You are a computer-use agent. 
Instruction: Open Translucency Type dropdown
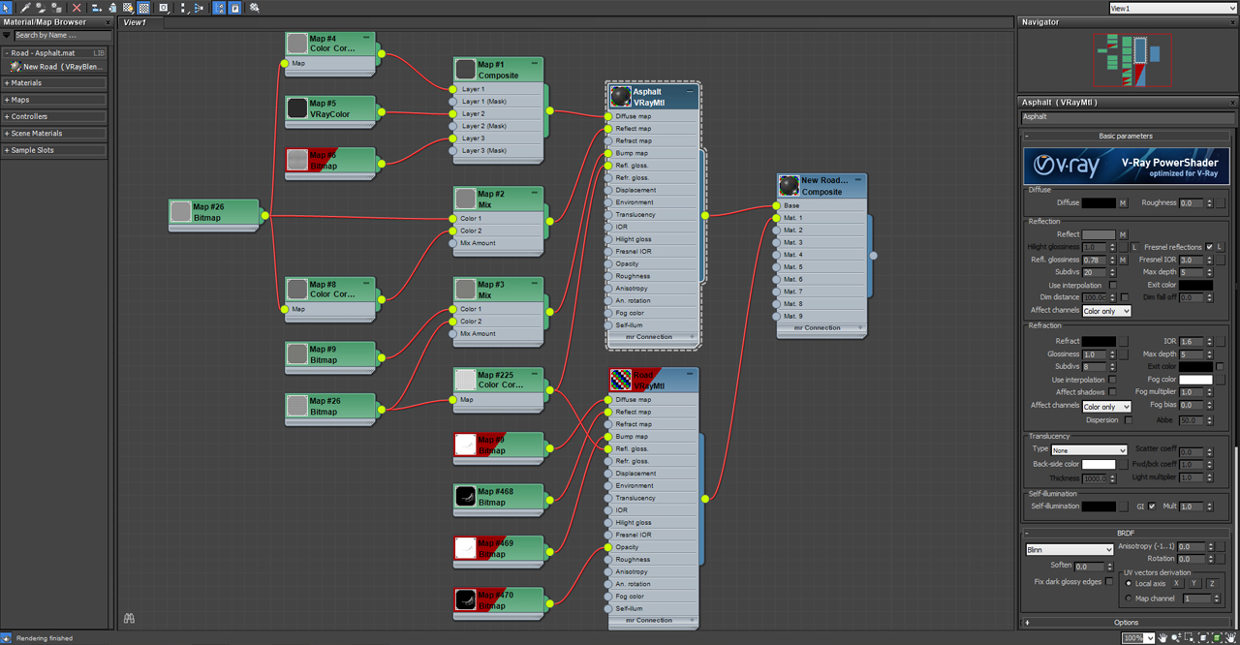[x=1090, y=450]
